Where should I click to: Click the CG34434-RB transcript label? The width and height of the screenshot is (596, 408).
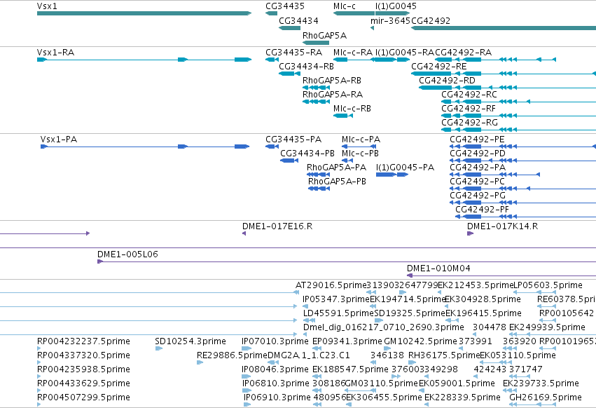click(306, 67)
